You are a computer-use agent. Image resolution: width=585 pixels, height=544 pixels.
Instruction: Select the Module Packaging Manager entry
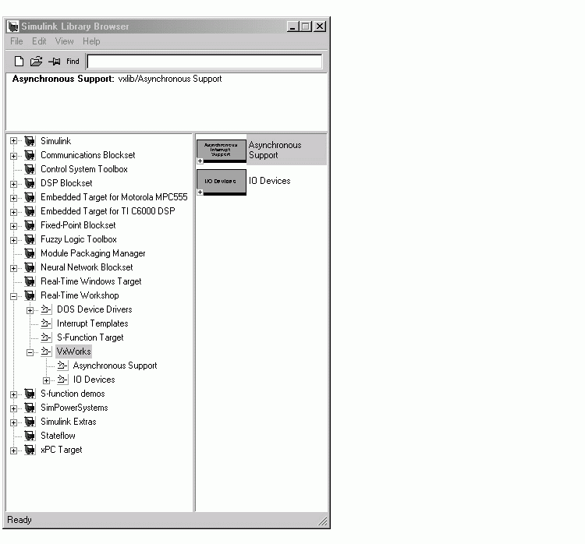(x=93, y=253)
